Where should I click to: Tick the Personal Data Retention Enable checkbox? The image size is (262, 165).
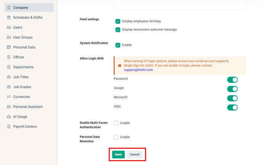point(116,137)
